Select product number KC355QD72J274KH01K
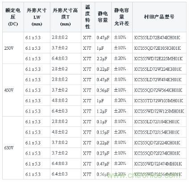The width and height of the screenshot is (189, 182). [157, 153]
